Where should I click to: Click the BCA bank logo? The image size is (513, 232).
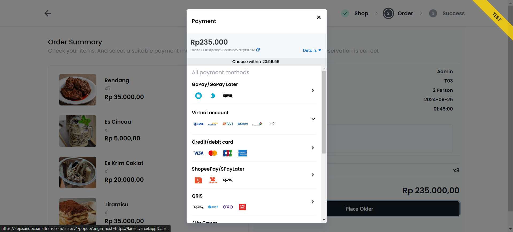pos(199,124)
